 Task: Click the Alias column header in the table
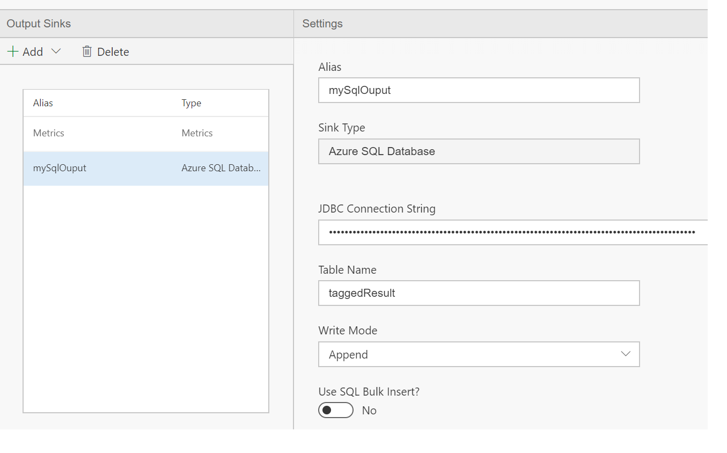(x=43, y=103)
